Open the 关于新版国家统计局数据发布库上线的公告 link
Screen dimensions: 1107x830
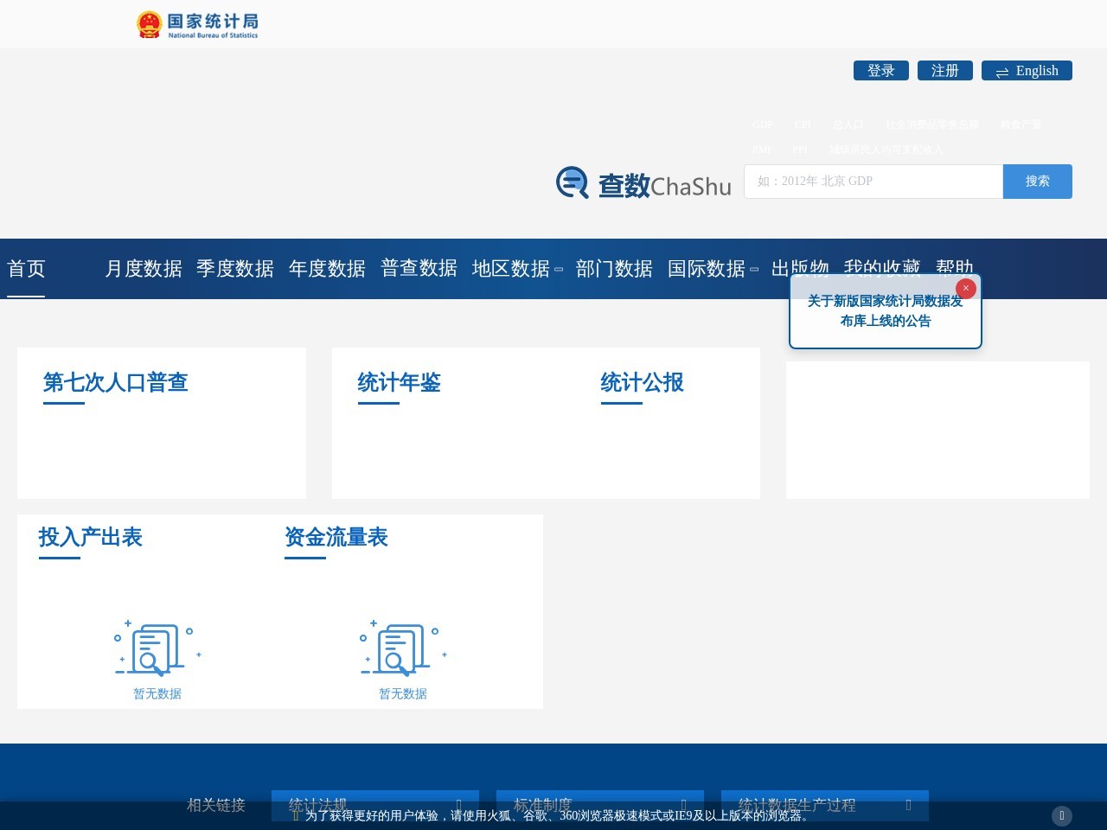(885, 311)
